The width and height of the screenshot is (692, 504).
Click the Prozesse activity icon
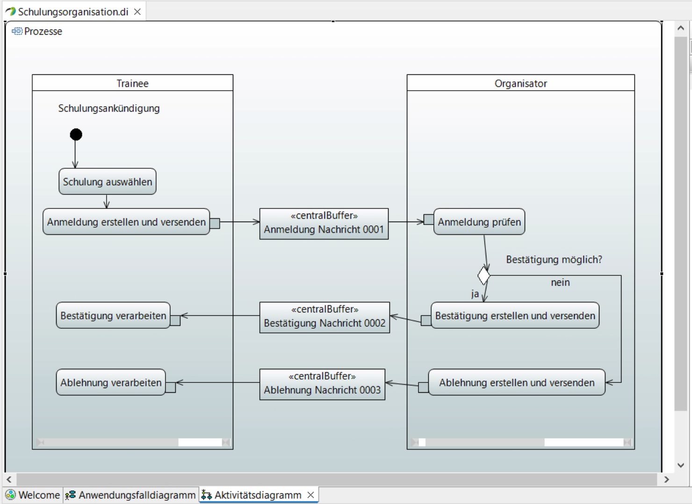click(17, 31)
